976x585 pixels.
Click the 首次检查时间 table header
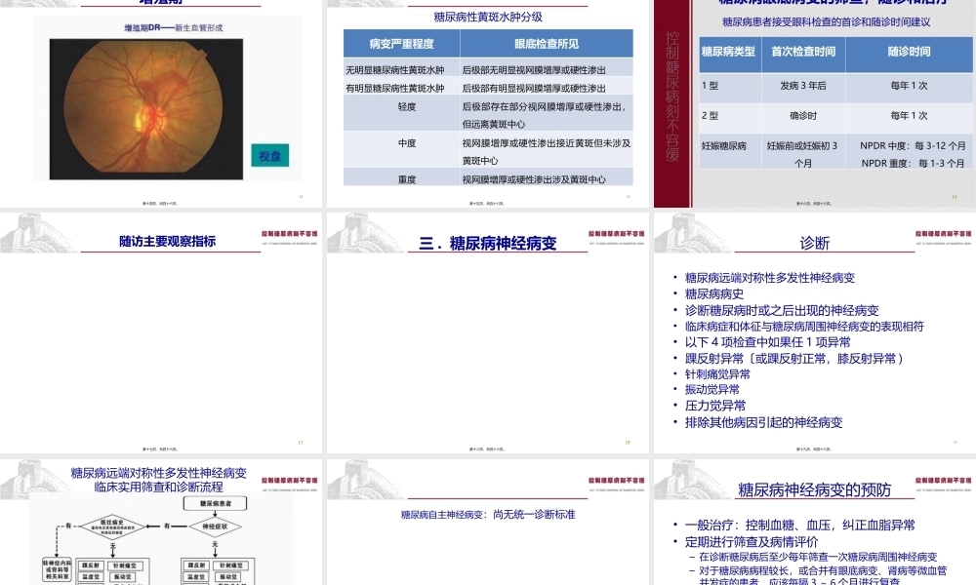803,51
